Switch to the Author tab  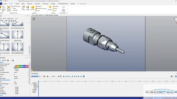point(17,4)
